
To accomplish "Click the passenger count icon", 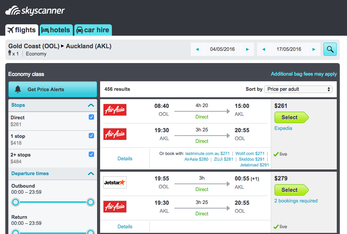I will point(10,53).
